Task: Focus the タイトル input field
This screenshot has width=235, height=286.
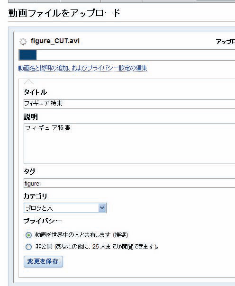Action: click(129, 104)
